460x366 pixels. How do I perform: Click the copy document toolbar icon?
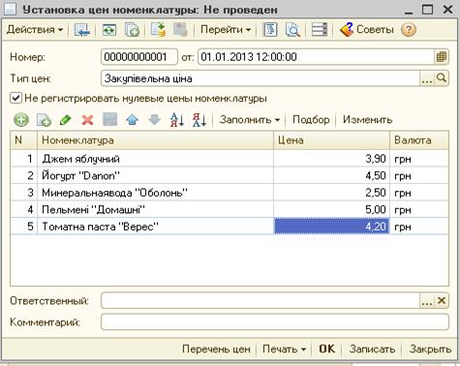pyautogui.click(x=132, y=30)
